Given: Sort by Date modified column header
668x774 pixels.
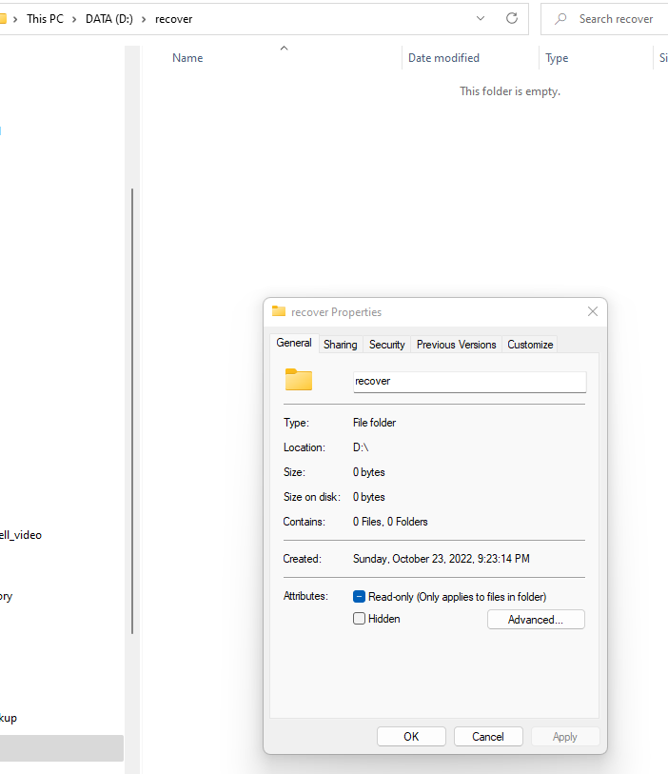Looking at the screenshot, I should 443,58.
